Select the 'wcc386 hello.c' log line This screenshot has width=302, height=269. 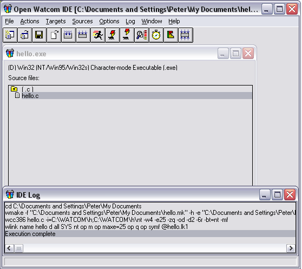click(x=150, y=220)
